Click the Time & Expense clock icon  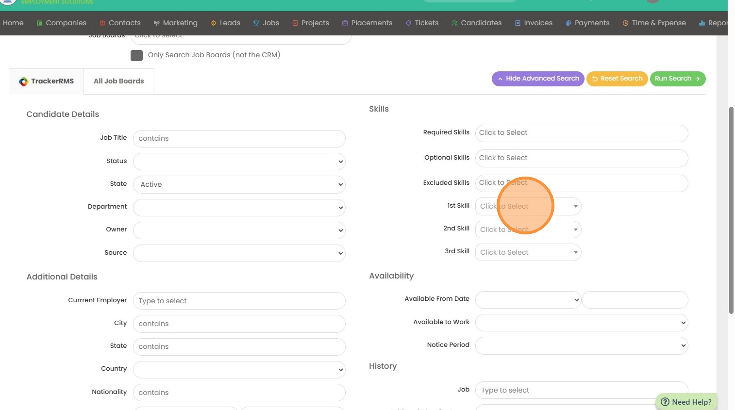click(x=625, y=23)
